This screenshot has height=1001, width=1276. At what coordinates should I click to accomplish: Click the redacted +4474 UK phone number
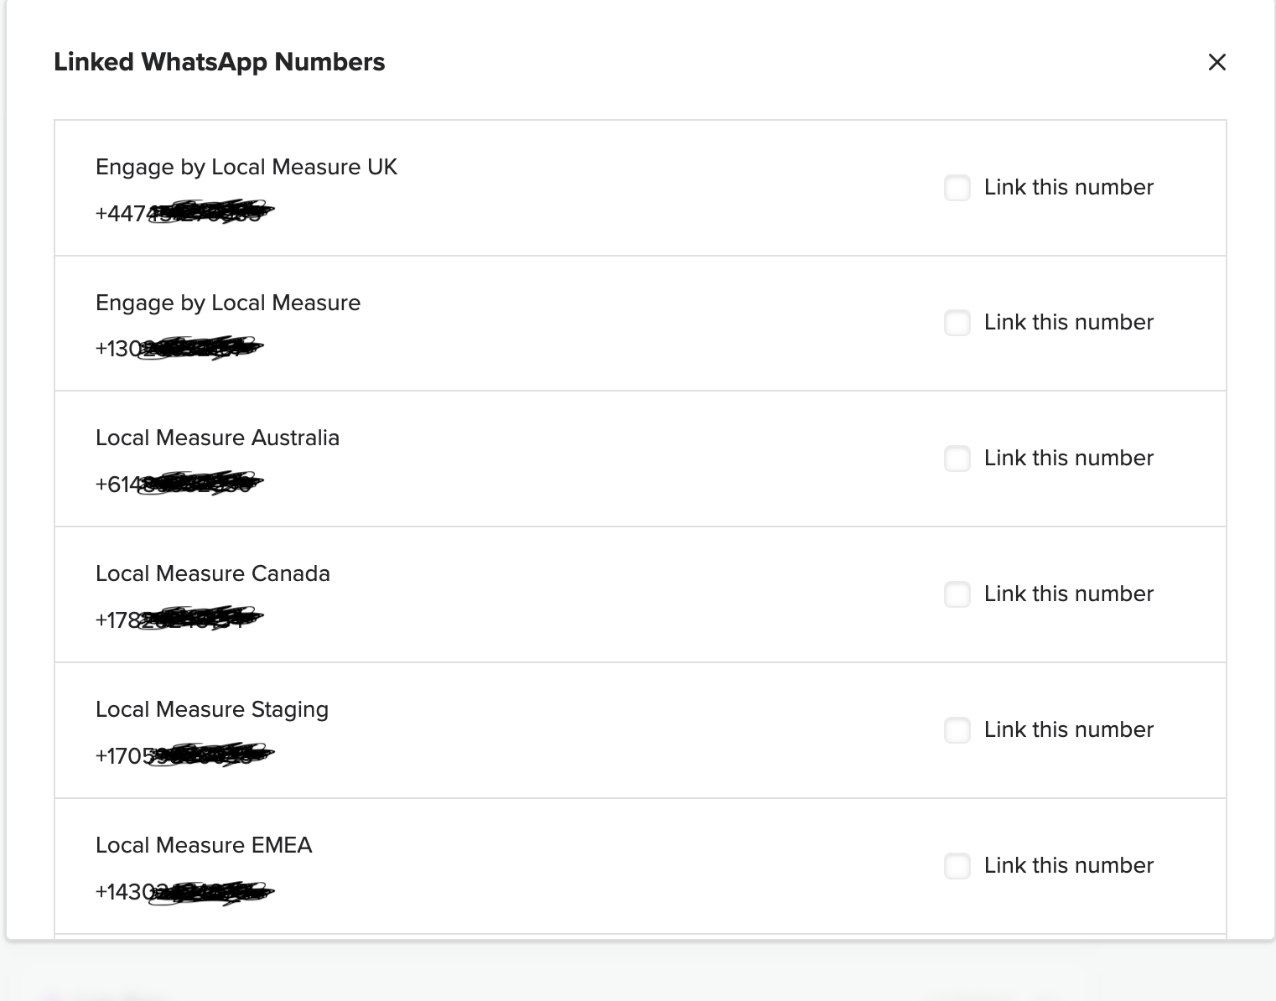point(184,213)
